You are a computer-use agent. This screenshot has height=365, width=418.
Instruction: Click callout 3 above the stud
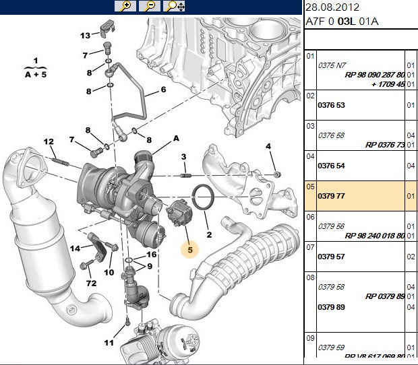[183, 157]
